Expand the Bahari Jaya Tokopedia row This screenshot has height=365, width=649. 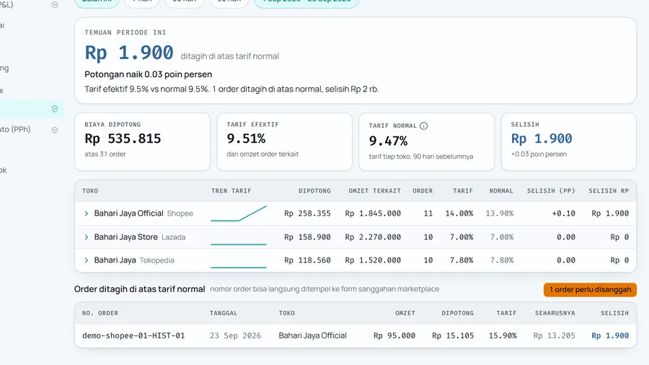pyautogui.click(x=86, y=260)
